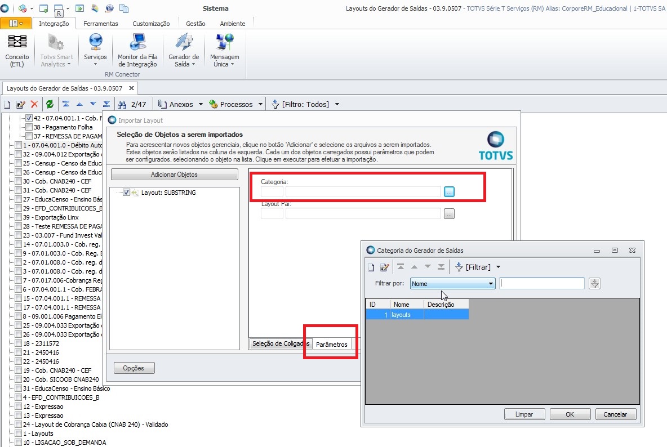The width and height of the screenshot is (667, 447).
Task: Confirm with OK in Categoria dialog
Action: [x=570, y=414]
